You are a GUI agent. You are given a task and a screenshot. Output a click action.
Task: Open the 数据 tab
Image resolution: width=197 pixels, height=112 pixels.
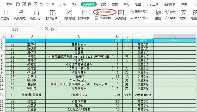[x=115, y=4]
